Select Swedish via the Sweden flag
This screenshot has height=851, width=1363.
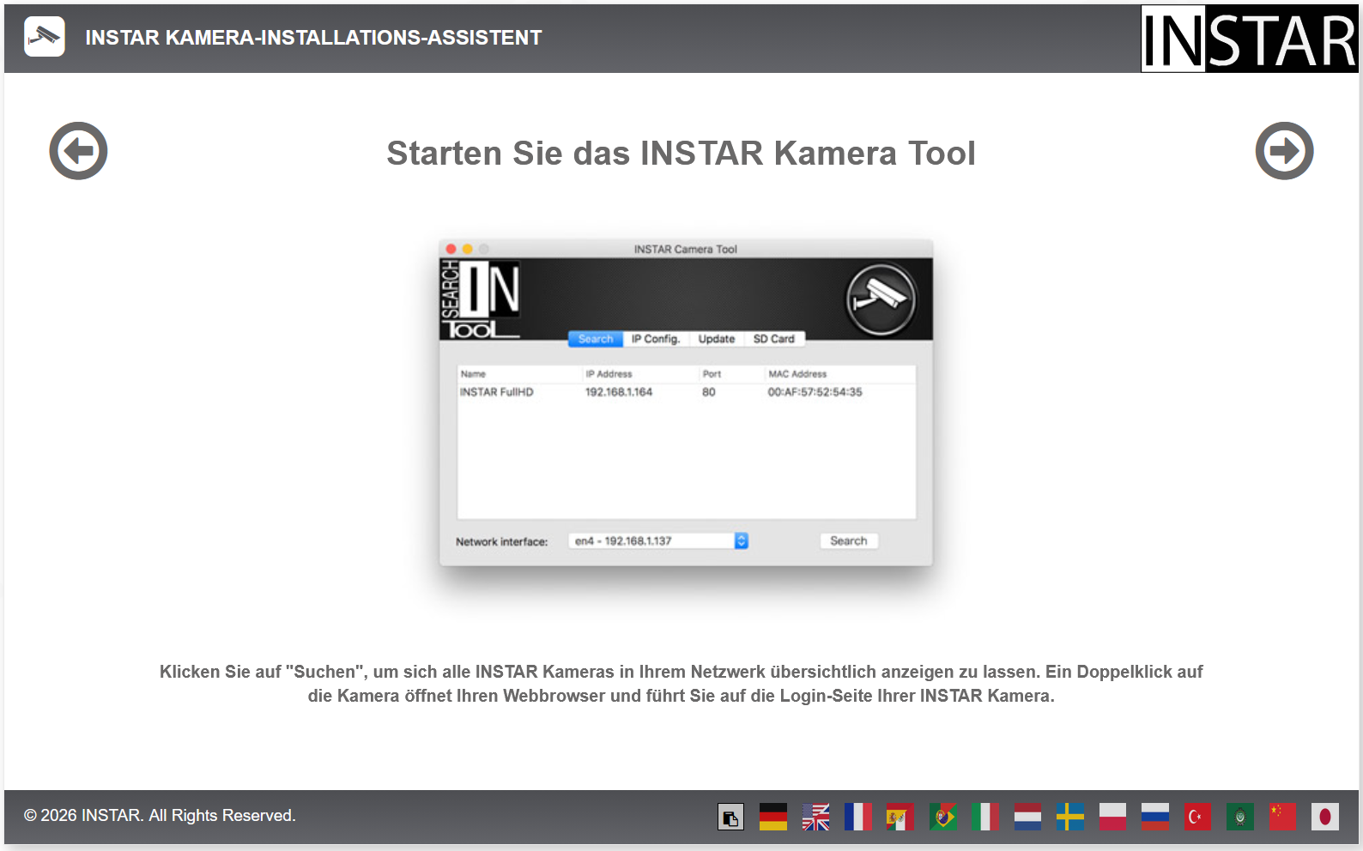(x=1070, y=817)
